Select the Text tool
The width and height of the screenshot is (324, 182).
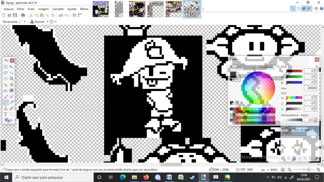tap(5, 114)
